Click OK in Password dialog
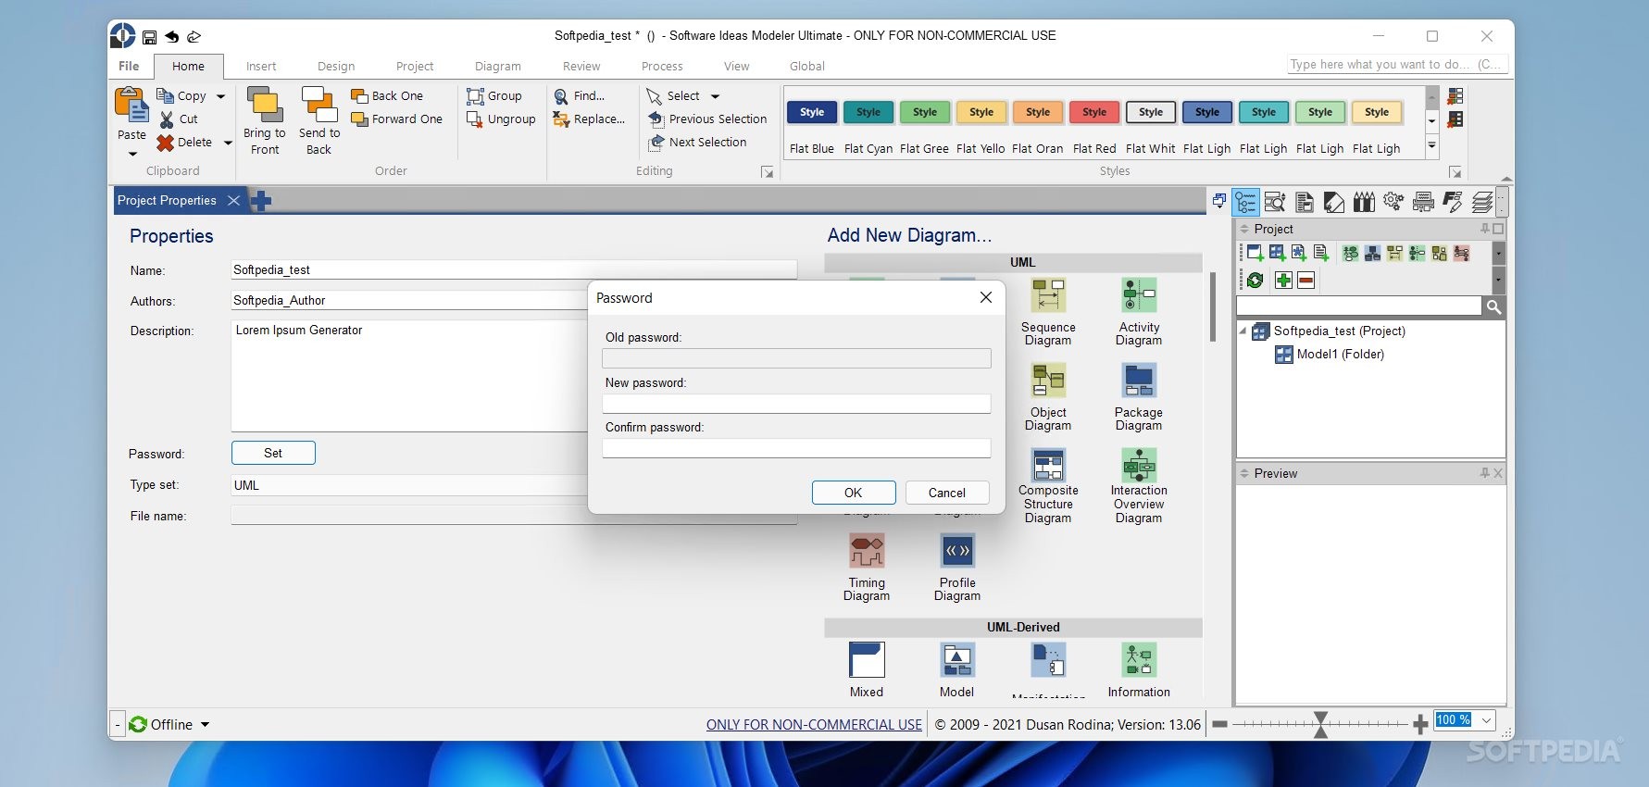This screenshot has width=1649, height=787. pos(854,493)
